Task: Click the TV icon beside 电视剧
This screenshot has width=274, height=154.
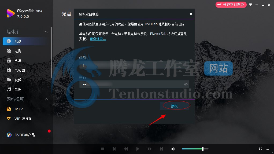Action: (x=9, y=70)
